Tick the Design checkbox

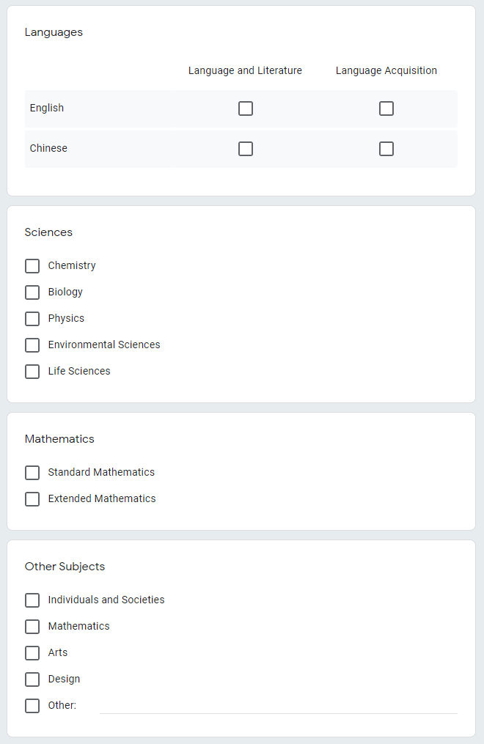pos(32,679)
